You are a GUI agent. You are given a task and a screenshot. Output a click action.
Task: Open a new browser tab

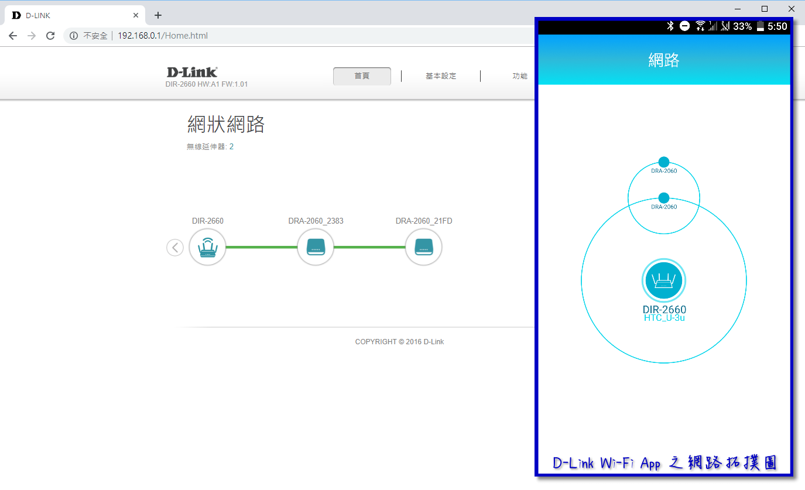click(x=157, y=15)
